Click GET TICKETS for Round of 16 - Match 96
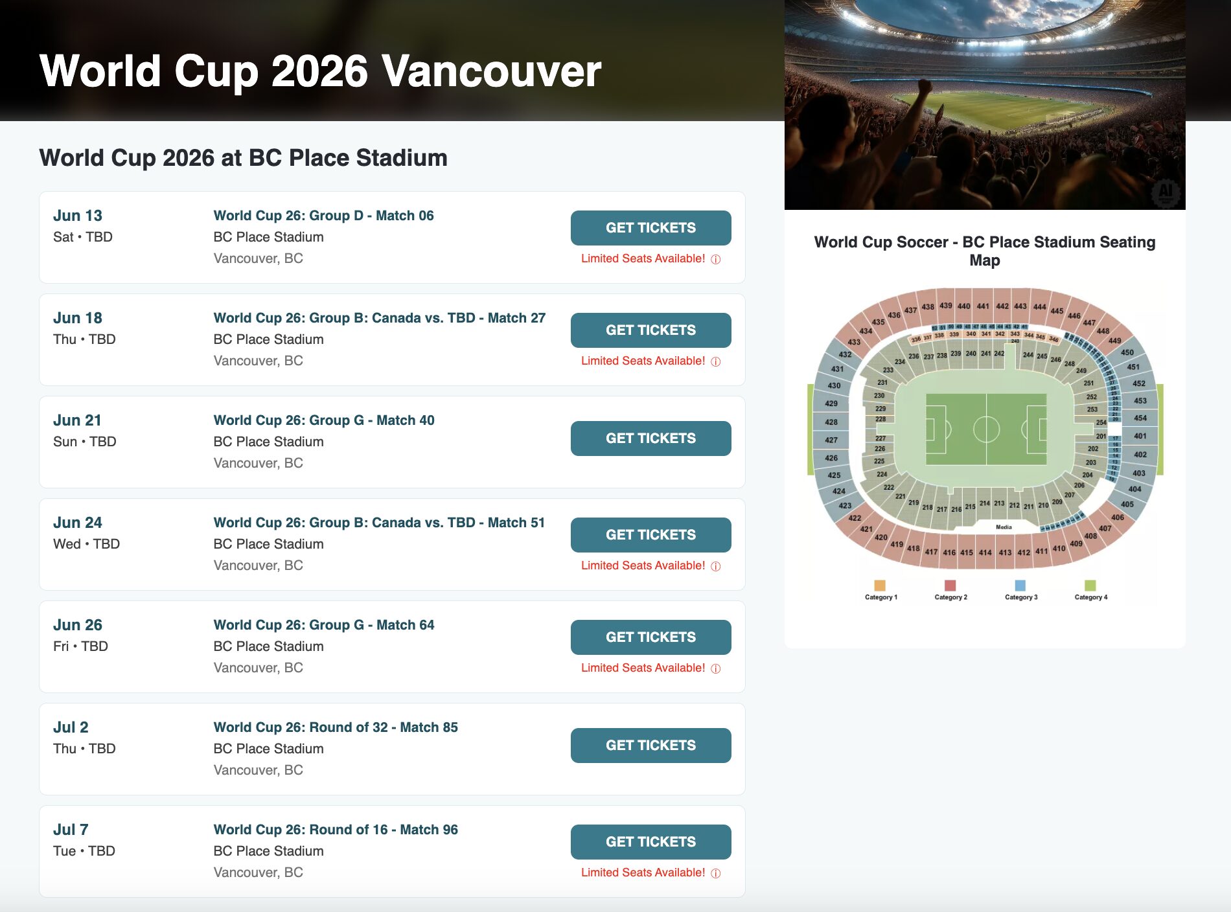Viewport: 1231px width, 912px height. (x=650, y=841)
